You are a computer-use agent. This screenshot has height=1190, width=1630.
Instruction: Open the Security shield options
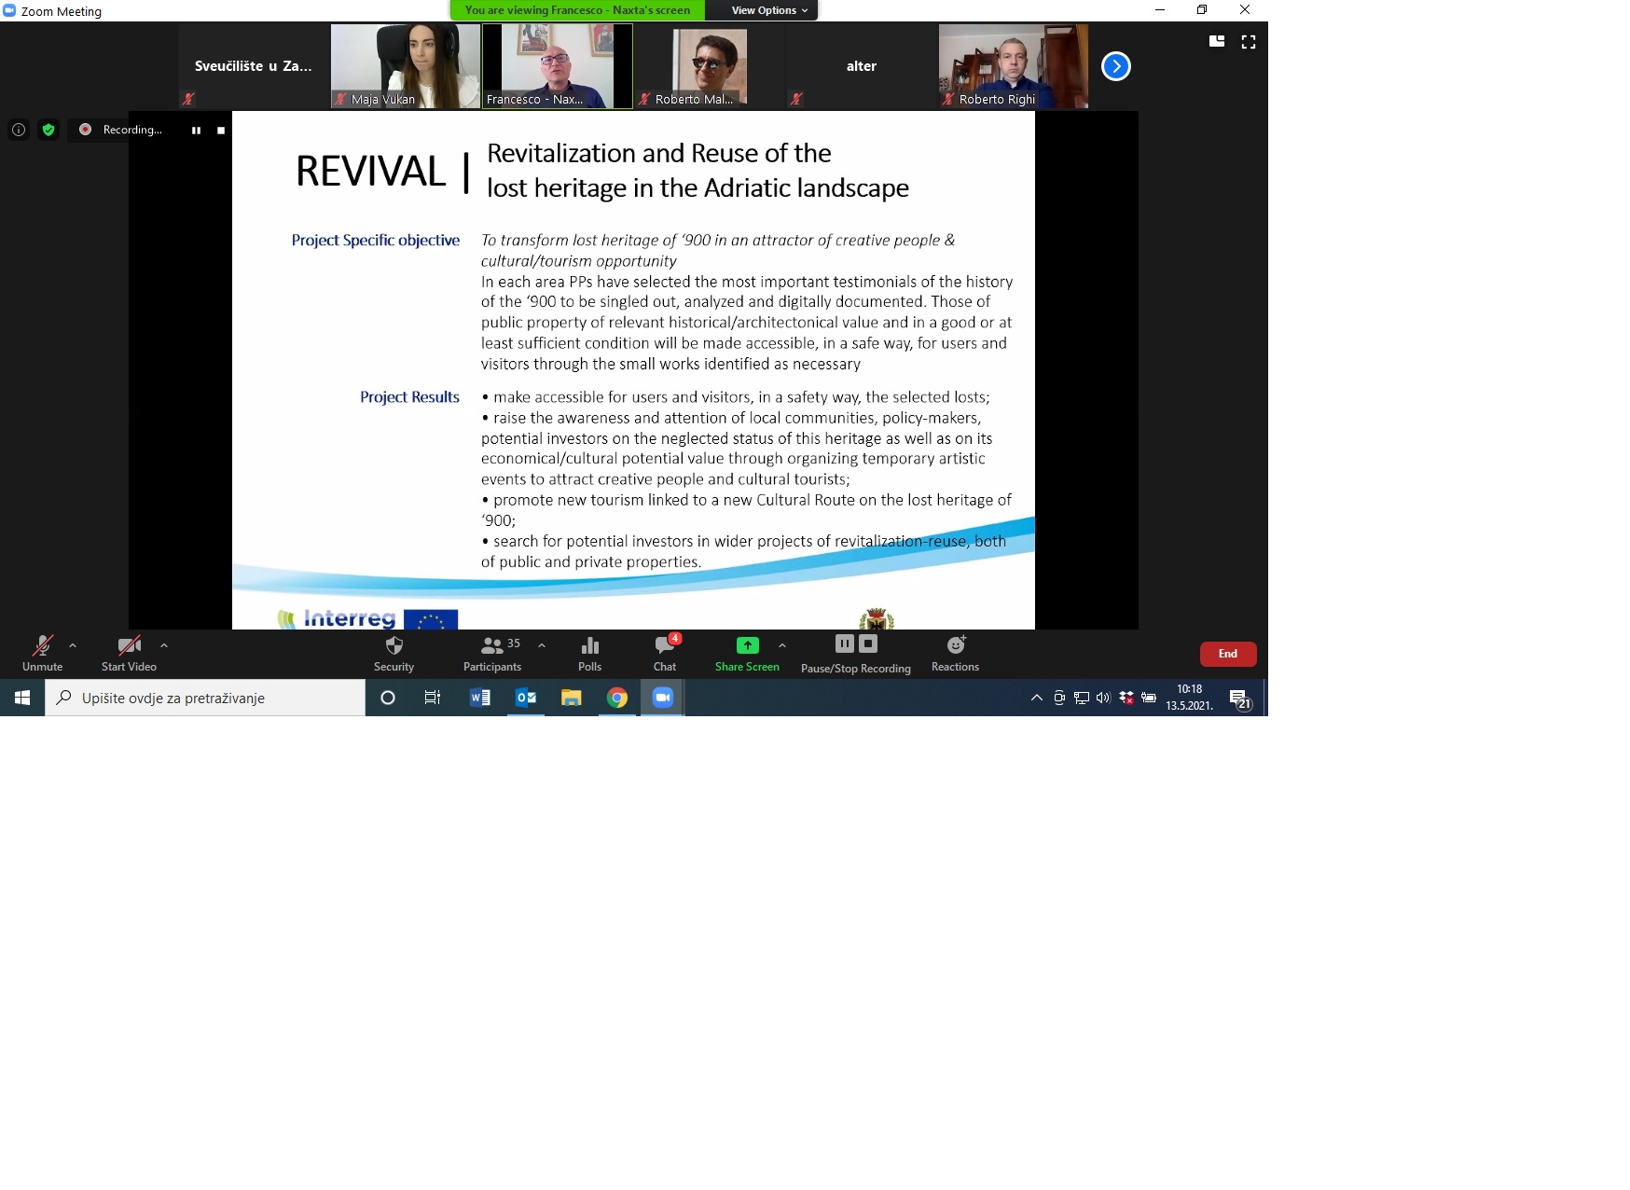[x=394, y=653]
